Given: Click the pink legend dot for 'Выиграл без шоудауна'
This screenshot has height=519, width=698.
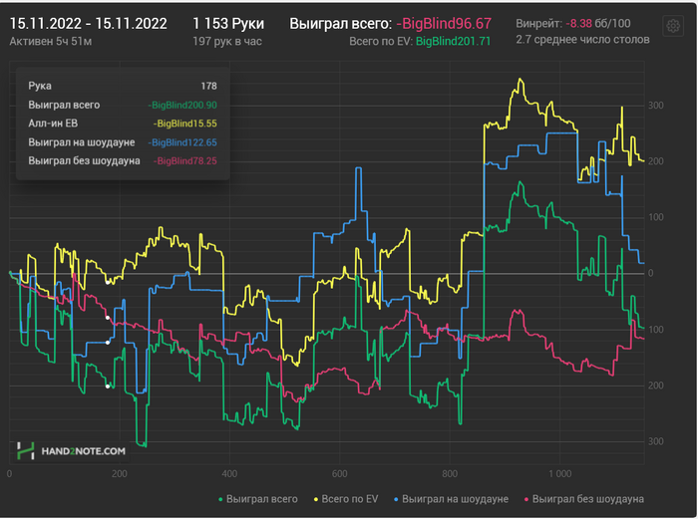Looking at the screenshot, I should 526,500.
